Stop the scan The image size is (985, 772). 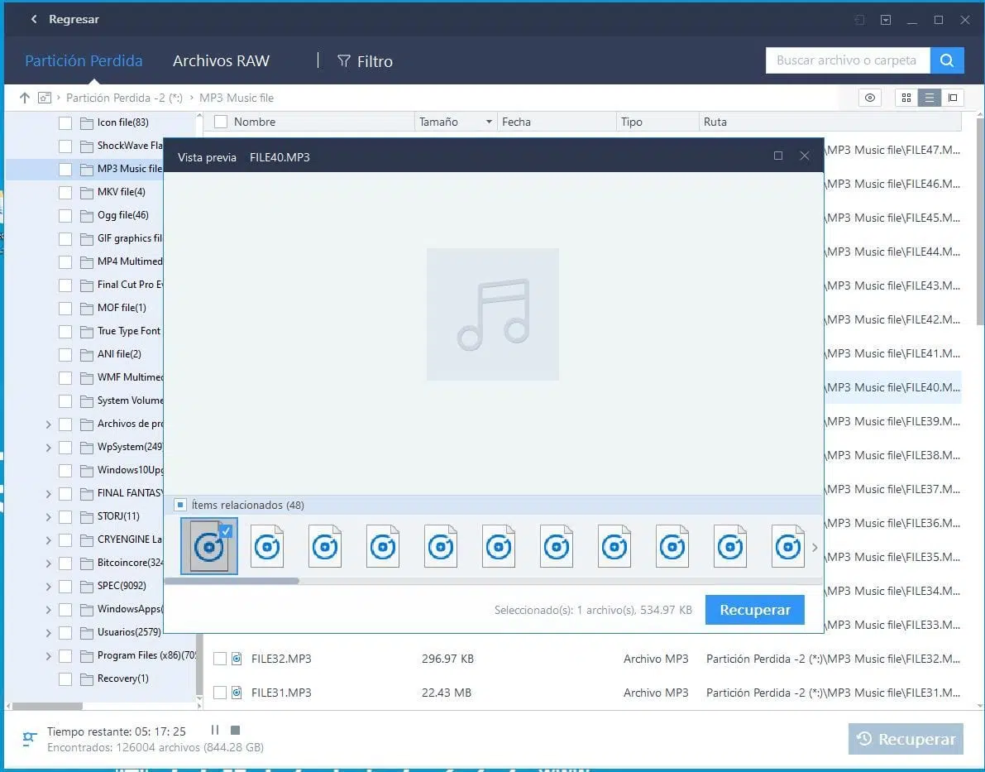click(235, 730)
